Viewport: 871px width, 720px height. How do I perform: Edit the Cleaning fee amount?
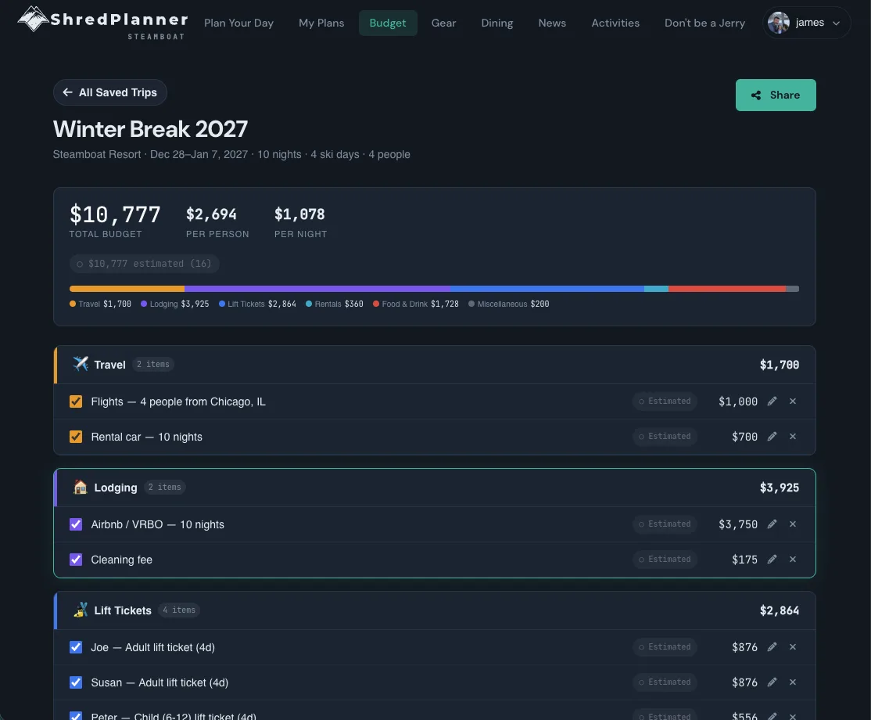[772, 560]
